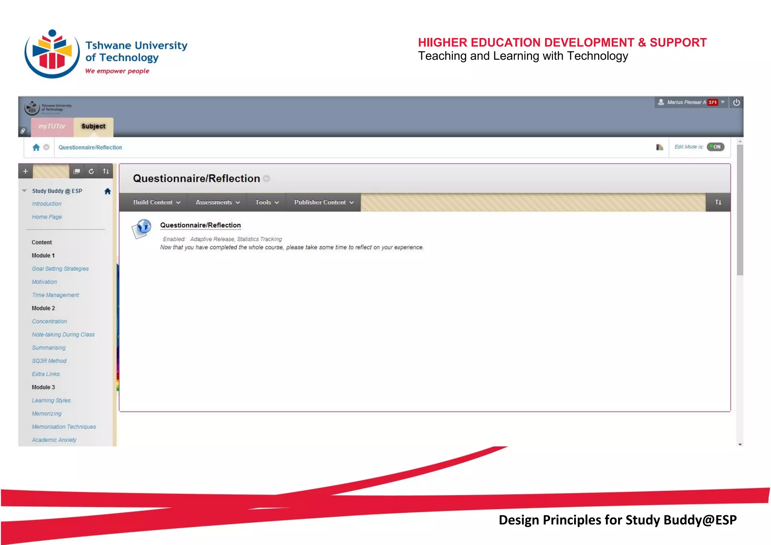Click Adaptive Release, Statistics Tracking text
Viewport: 771px width, 545px height.
[236, 240]
